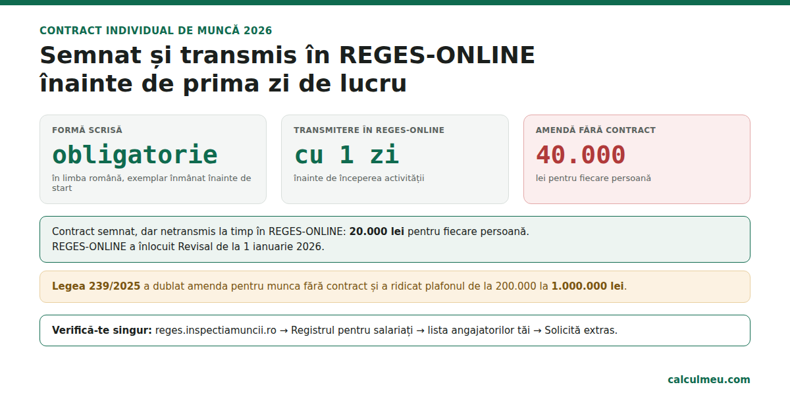Image resolution: width=790 pixels, height=395 pixels.
Task: Click the 'cu 1 zi' value
Action: coord(346,155)
